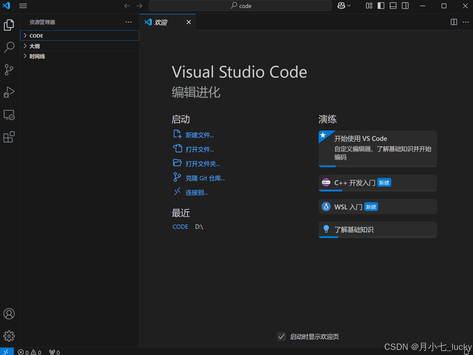Open the Accounts menu icon
The height and width of the screenshot is (355, 473).
(9, 314)
